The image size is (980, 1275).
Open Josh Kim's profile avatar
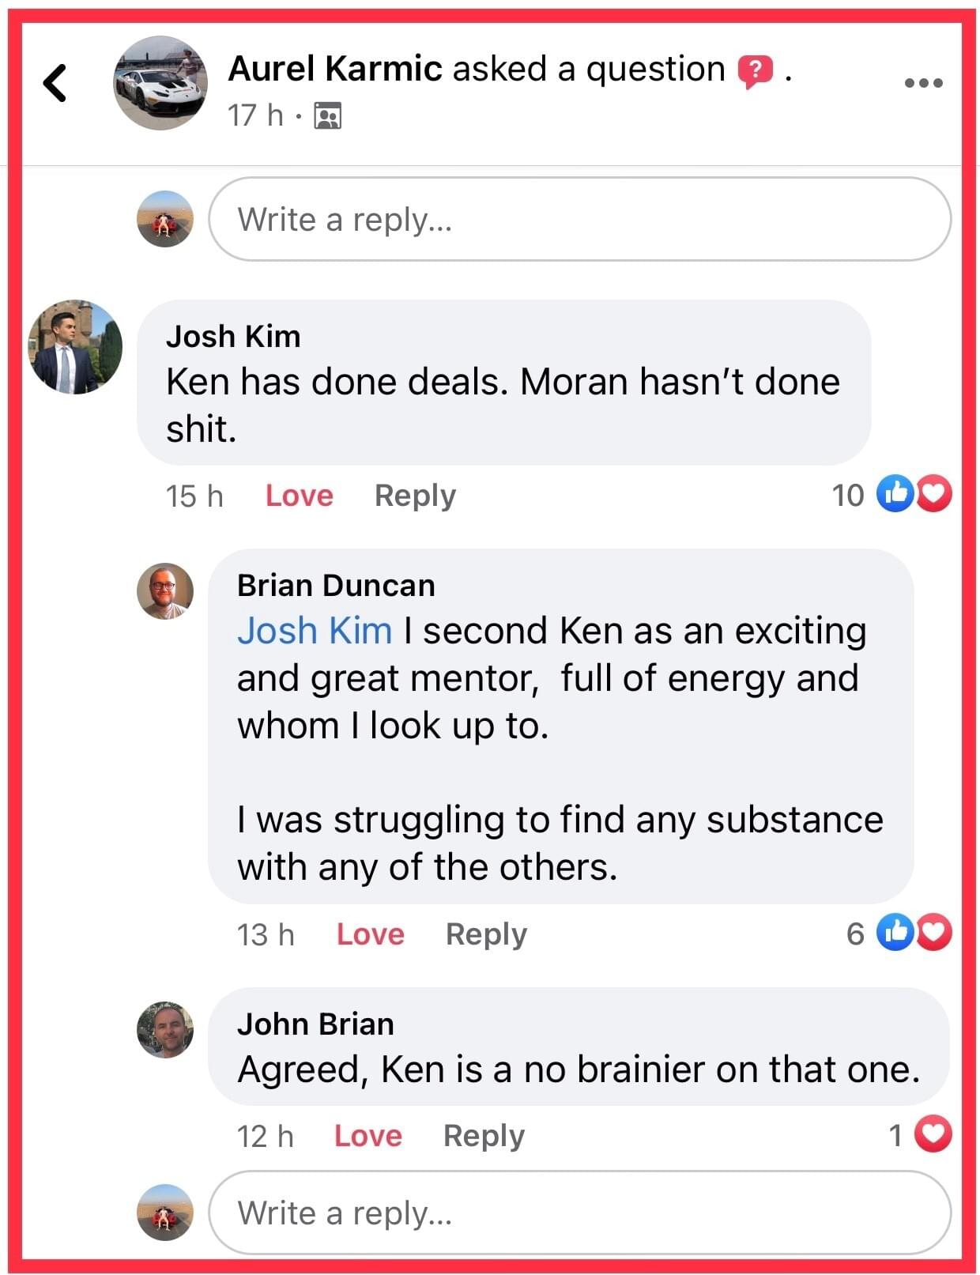(75, 346)
